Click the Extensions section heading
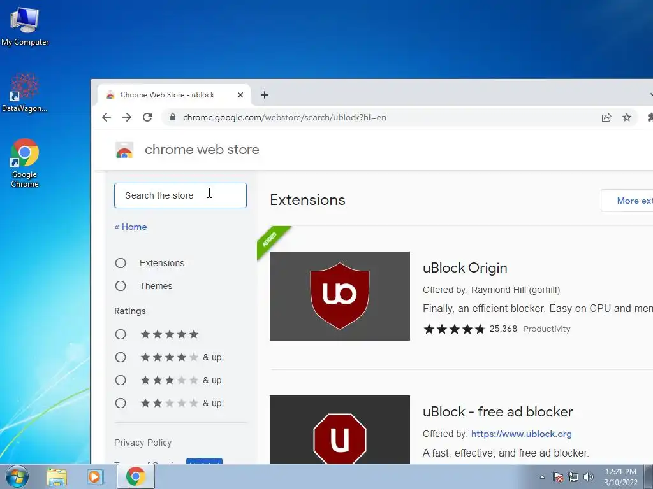This screenshot has width=653, height=489. (x=308, y=200)
